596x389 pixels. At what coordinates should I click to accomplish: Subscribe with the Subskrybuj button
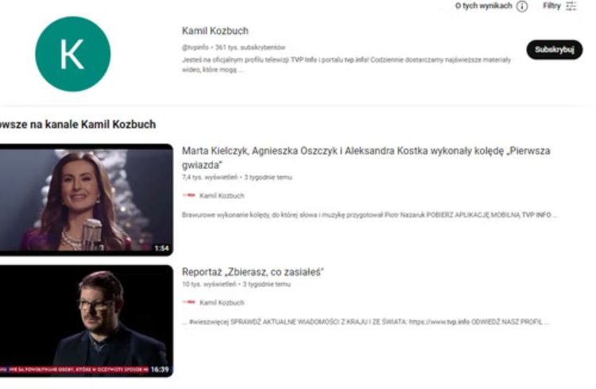pyautogui.click(x=554, y=49)
